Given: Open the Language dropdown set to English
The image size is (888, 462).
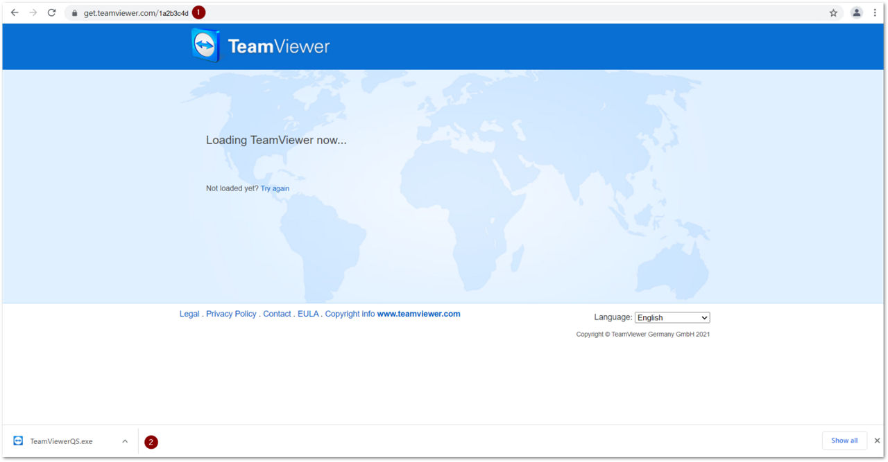Looking at the screenshot, I should click(x=672, y=317).
